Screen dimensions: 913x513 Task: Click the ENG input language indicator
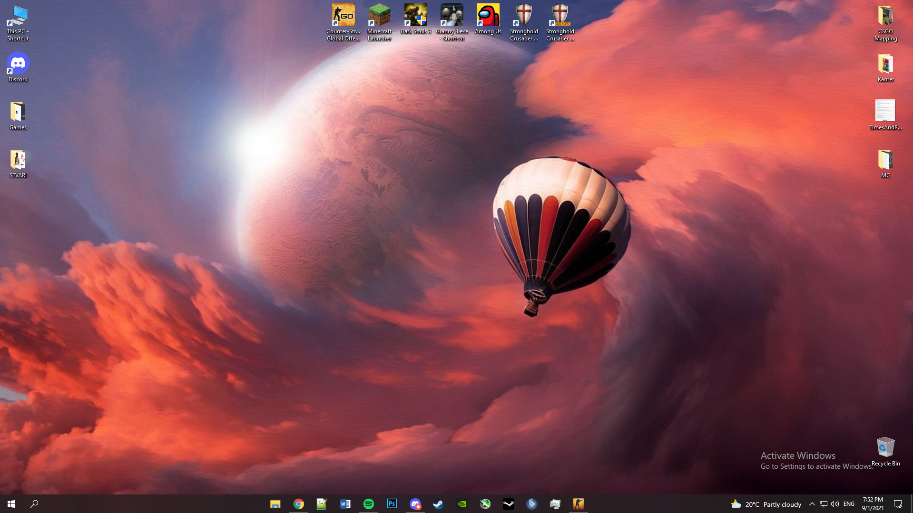tap(849, 504)
